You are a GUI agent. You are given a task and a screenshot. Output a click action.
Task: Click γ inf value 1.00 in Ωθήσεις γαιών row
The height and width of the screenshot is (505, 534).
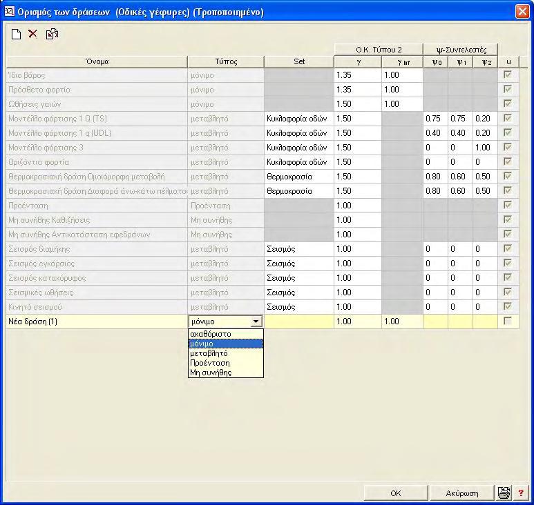(x=403, y=104)
